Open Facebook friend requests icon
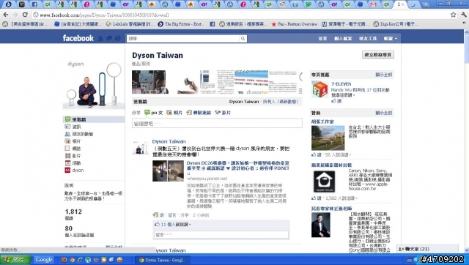 point(100,38)
